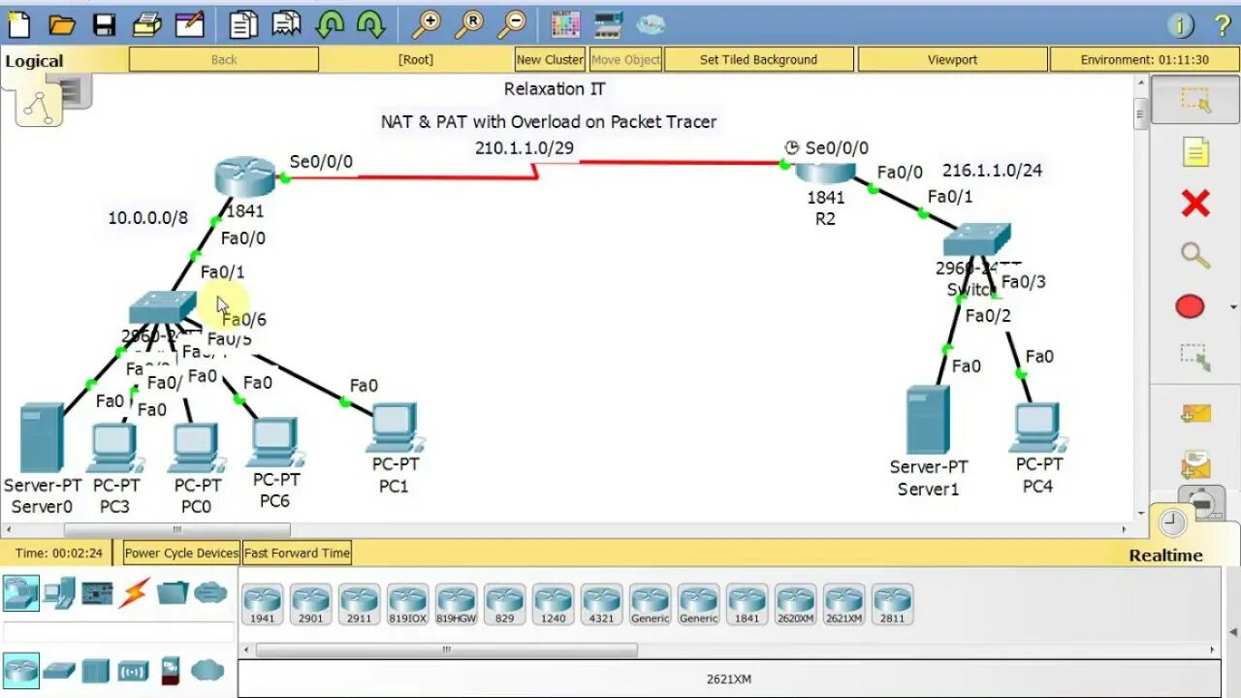Screen dimensions: 1241x698
Task: Select the Network Devices category icon
Action: (21, 592)
